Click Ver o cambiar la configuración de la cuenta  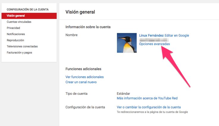coord(149,107)
